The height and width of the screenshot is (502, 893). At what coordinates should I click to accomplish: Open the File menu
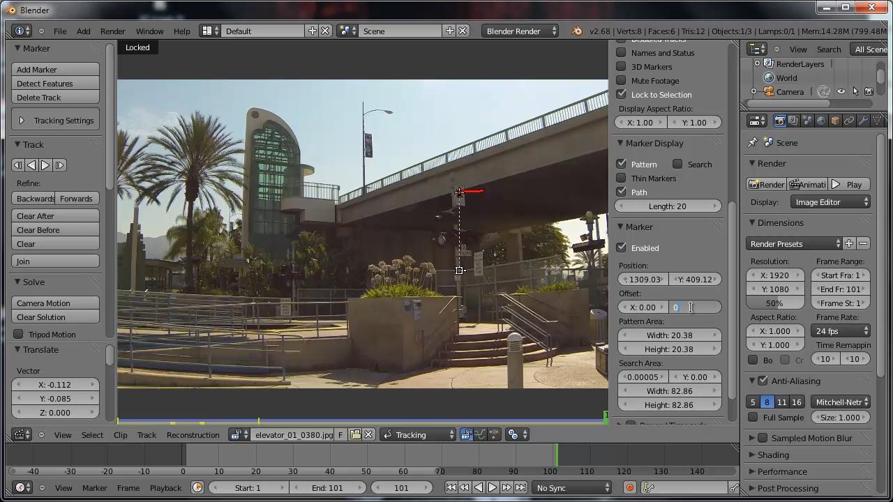tap(60, 31)
